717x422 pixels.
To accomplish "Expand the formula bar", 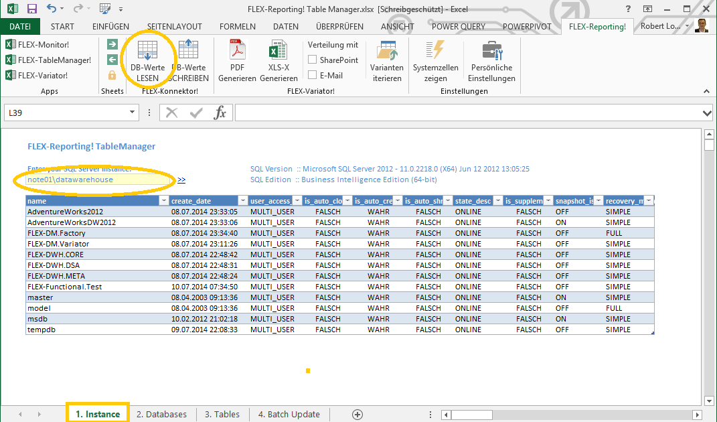I will [x=707, y=113].
